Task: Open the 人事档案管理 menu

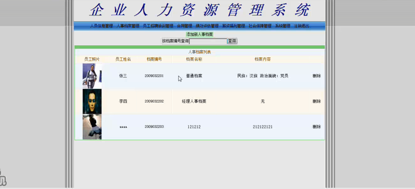Action: click(x=128, y=26)
